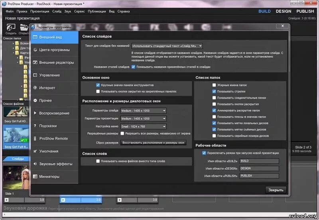Select the Slide 1 thumbnail
The height and width of the screenshot is (220, 319).
pyautogui.click(x=16, y=177)
